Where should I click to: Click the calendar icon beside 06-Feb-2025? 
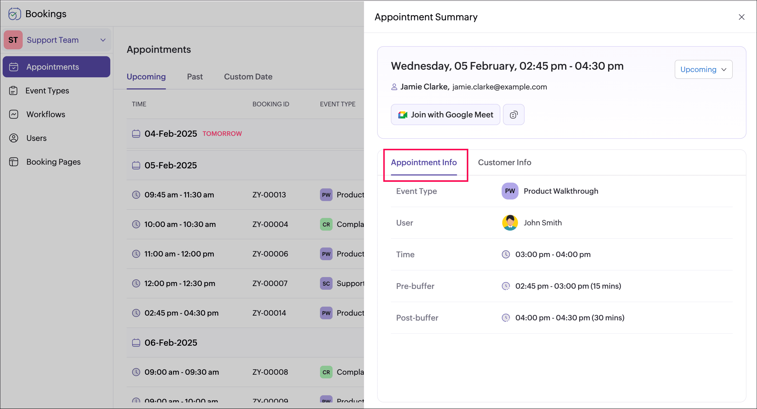(x=136, y=343)
